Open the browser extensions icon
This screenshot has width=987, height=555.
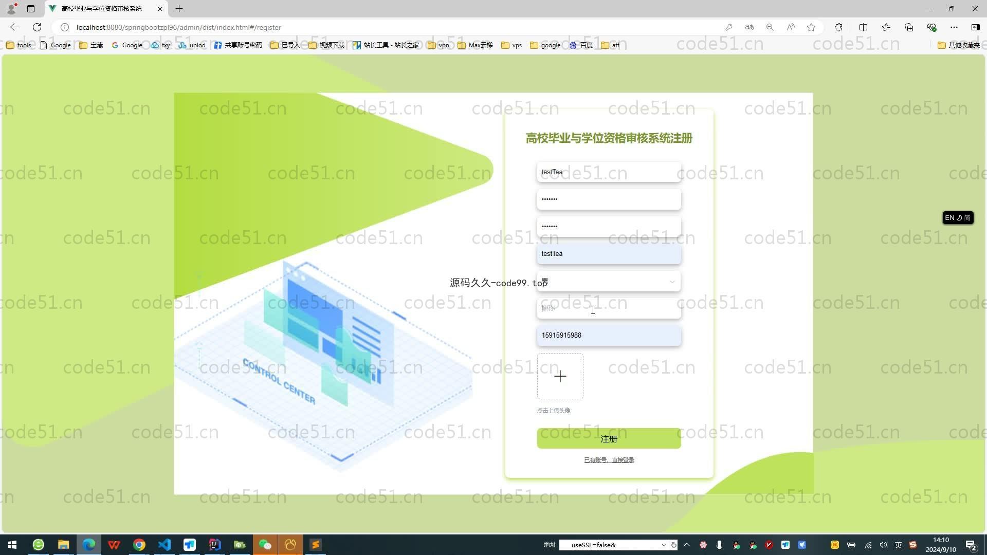[838, 27]
